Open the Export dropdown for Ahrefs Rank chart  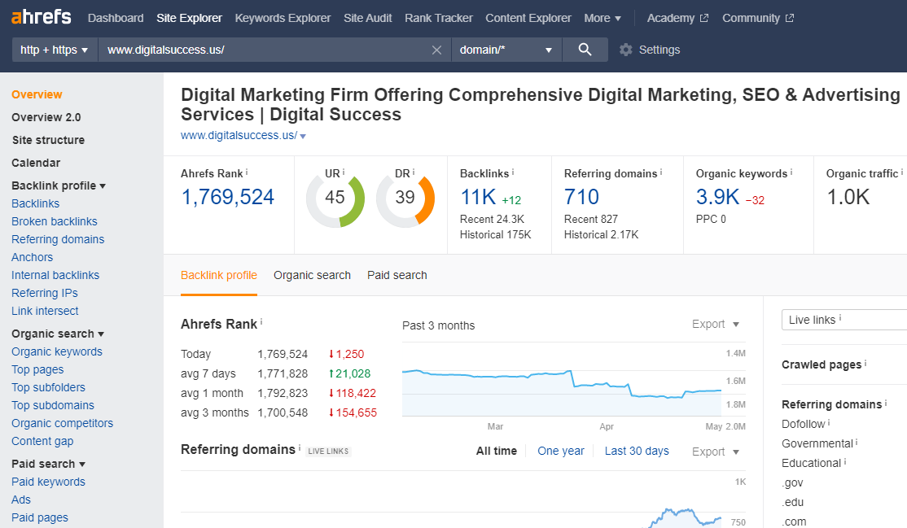[716, 324]
